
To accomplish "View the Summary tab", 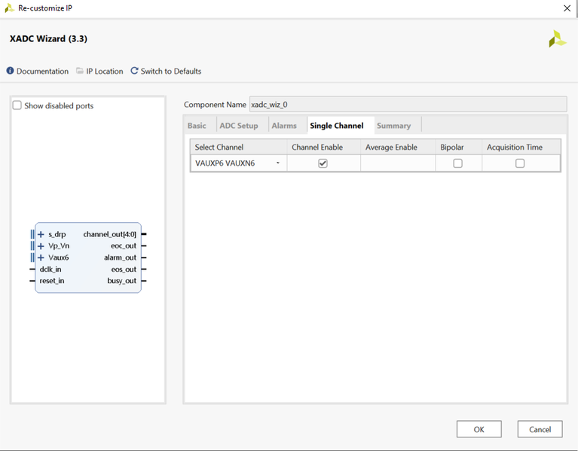I will (393, 126).
